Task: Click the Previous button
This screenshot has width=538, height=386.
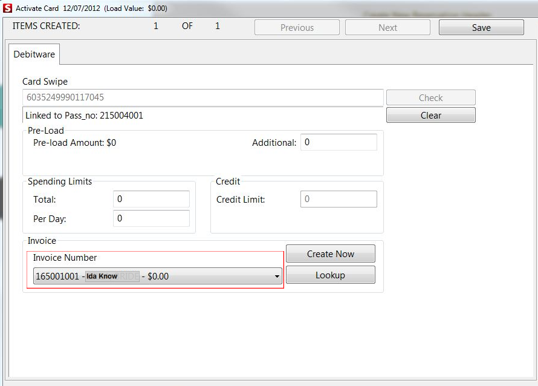Action: [296, 27]
